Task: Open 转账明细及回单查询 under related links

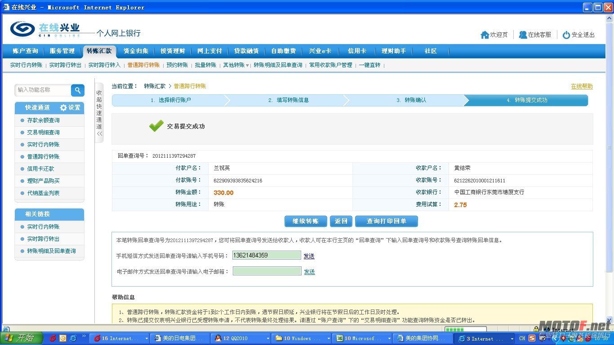Action: tap(51, 251)
